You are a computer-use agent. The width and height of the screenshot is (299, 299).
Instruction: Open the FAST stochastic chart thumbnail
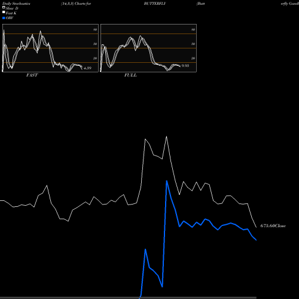[x=50, y=48]
